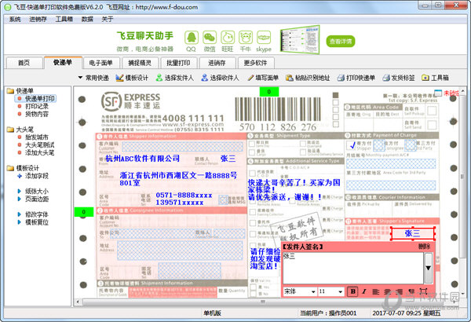The image size is (471, 322).
Task: Open the 工具箱 menu
Action: [x=64, y=20]
